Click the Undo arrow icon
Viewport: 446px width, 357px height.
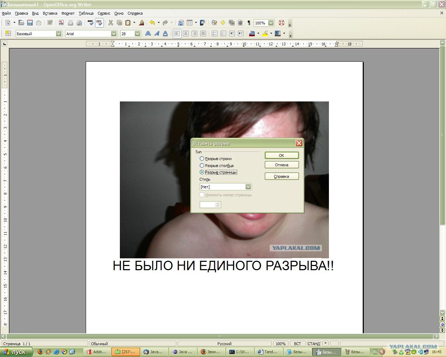[x=152, y=23]
